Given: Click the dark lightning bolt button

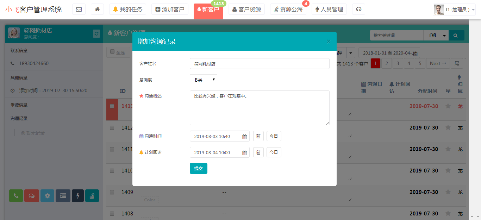Looking at the screenshot, I should click(78, 196).
